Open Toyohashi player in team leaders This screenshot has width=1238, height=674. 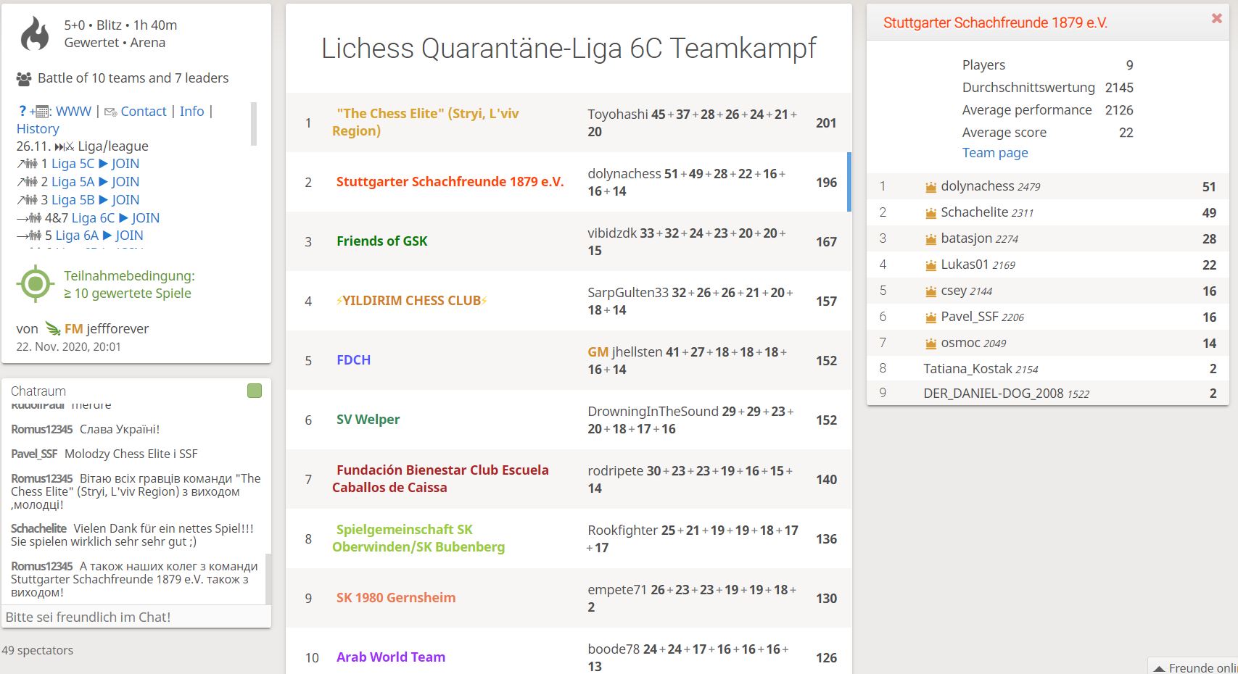click(618, 115)
